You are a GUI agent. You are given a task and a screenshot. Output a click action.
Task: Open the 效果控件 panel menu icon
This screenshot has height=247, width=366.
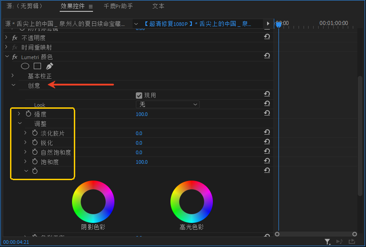point(91,7)
